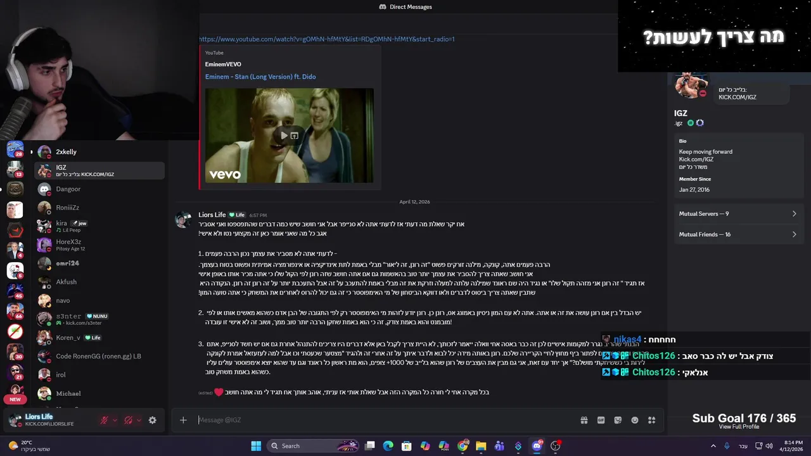Open DM with Akfush

[99, 282]
